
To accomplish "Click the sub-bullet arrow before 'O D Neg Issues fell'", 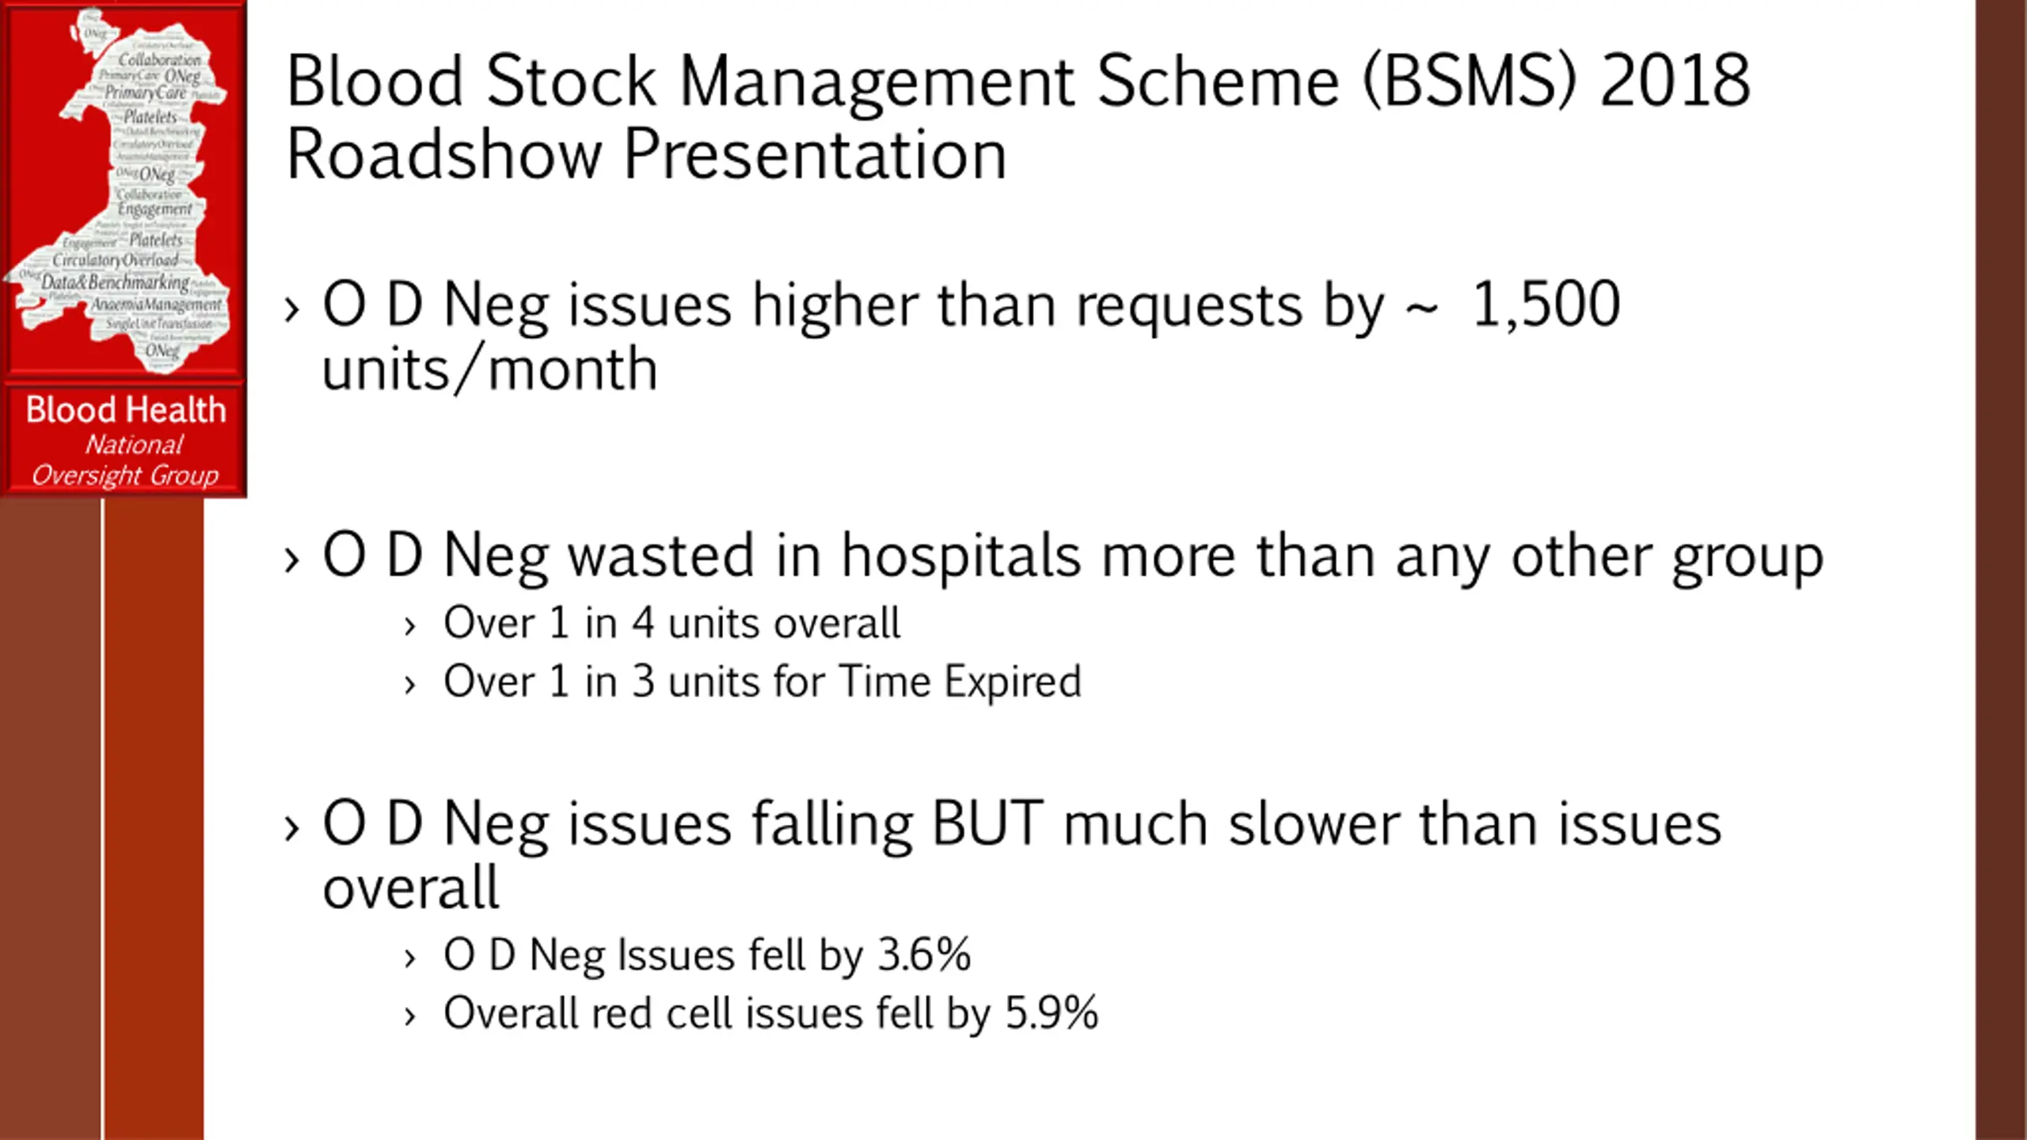I will 409,959.
